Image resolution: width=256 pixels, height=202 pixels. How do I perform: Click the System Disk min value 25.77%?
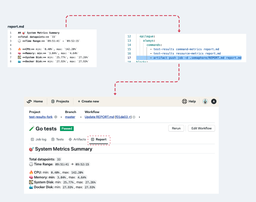68,182
